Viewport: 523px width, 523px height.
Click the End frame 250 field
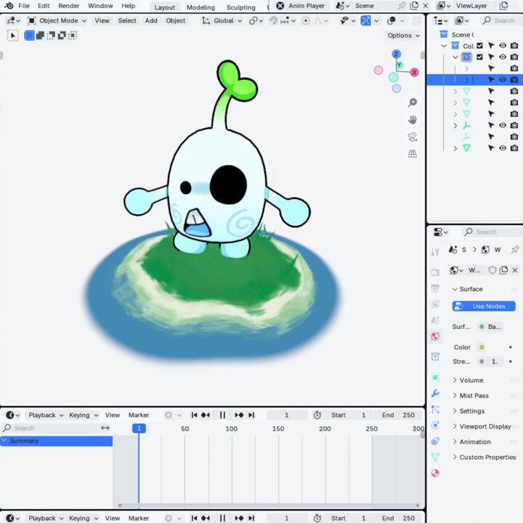click(399, 415)
